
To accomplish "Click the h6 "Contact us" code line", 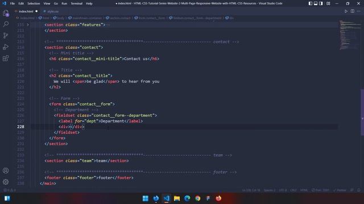I will [104, 59].
